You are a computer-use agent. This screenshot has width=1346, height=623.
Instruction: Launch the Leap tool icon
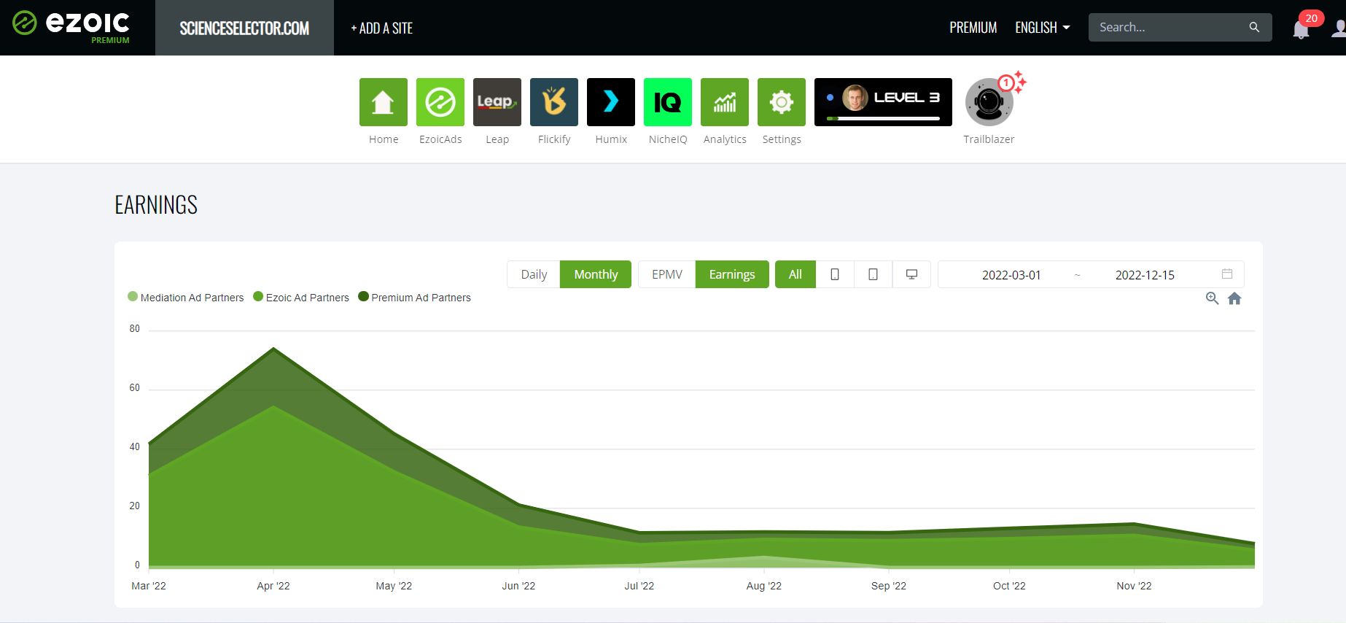tap(497, 102)
